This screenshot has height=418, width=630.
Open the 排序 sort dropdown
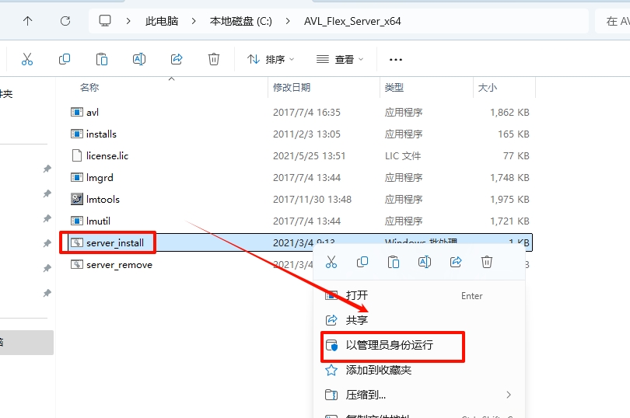(271, 59)
